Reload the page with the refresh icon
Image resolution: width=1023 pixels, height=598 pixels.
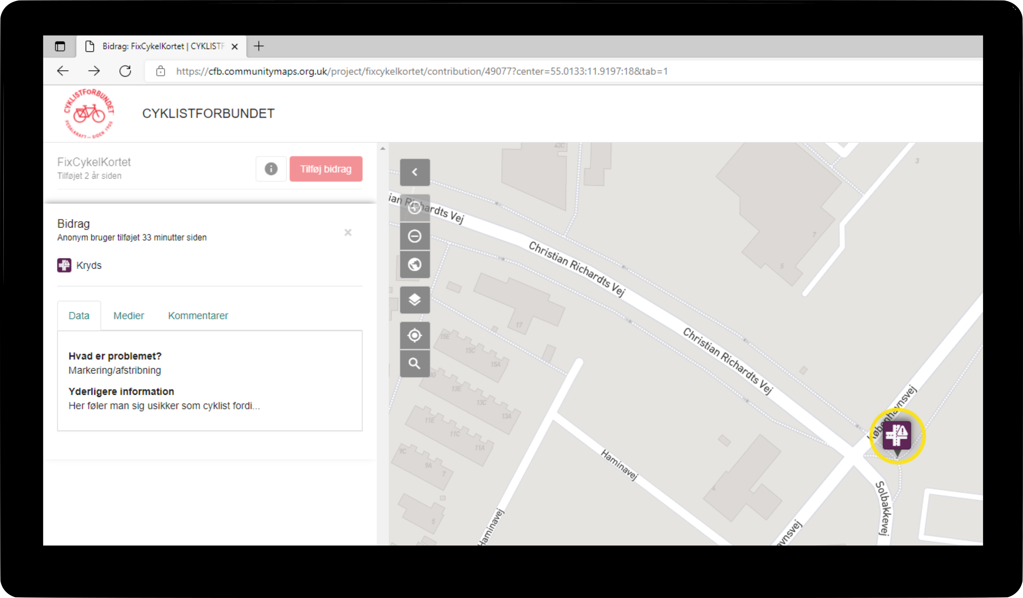click(125, 72)
